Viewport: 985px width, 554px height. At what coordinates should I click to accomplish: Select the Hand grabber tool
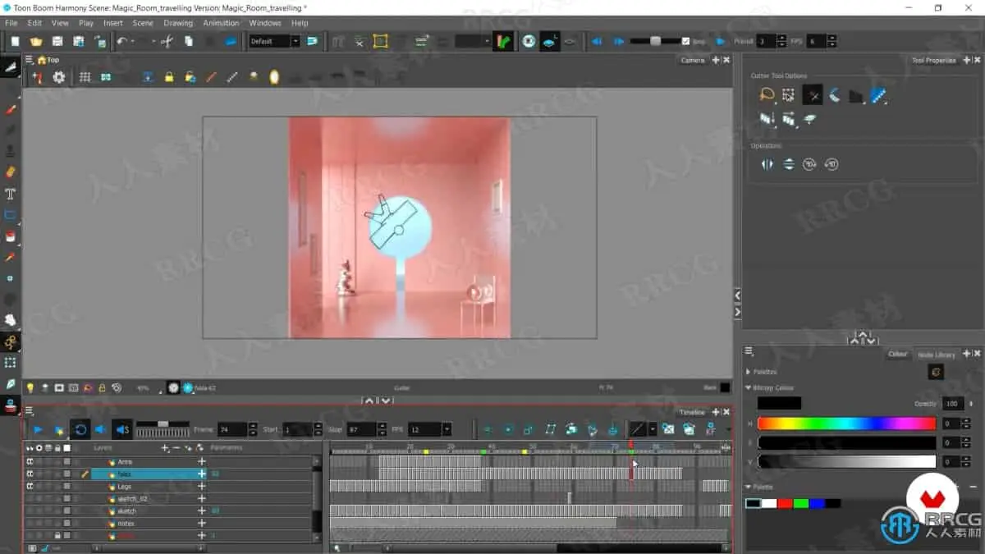(11, 320)
